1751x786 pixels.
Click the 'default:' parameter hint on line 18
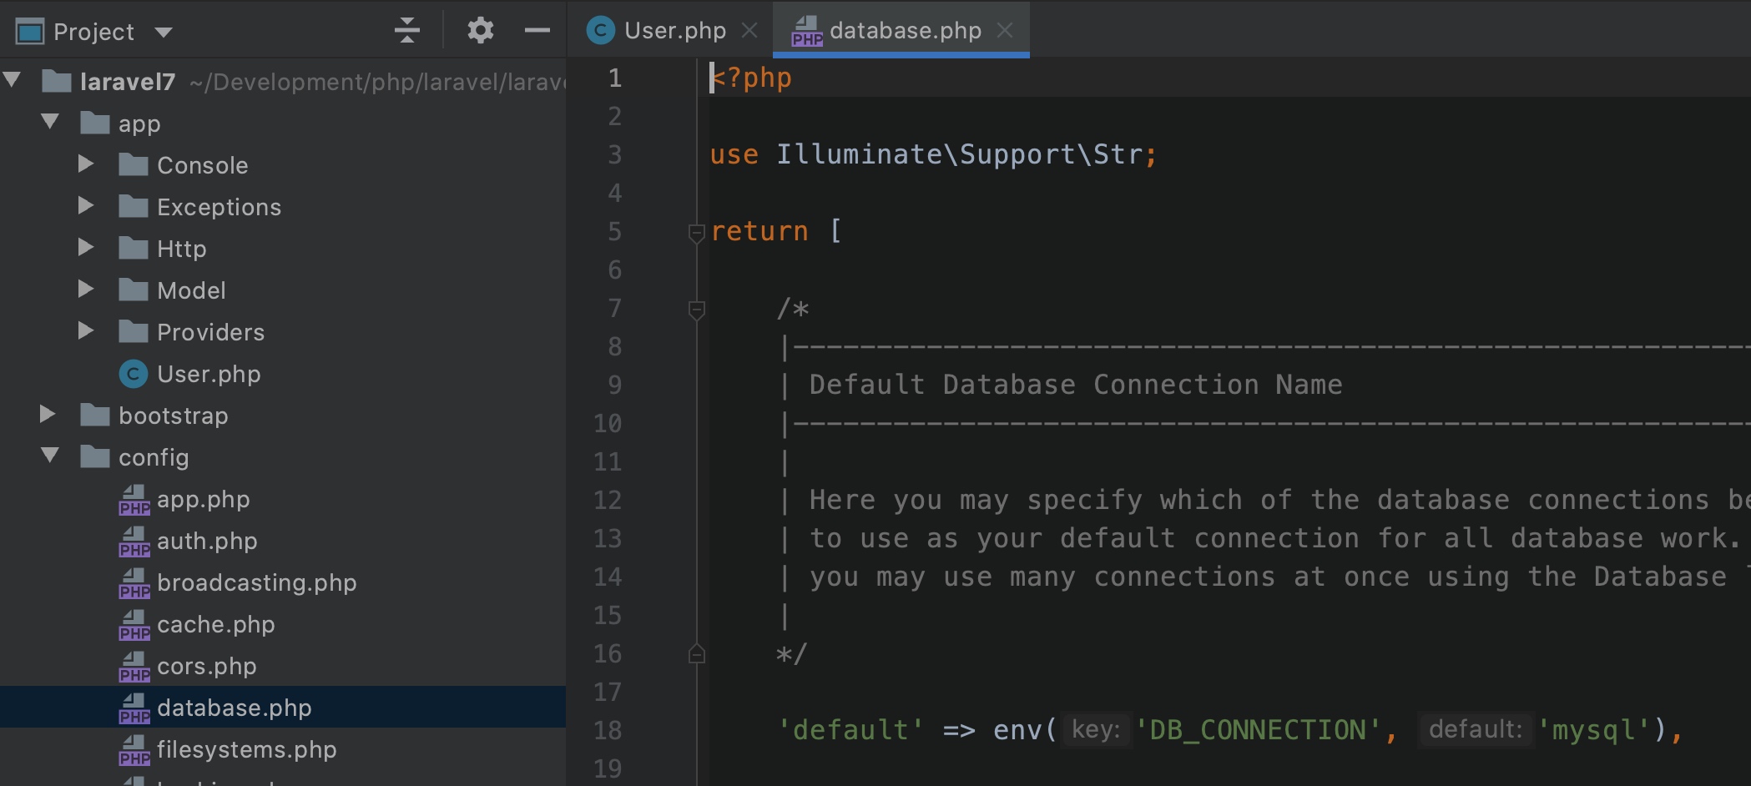tap(1476, 730)
